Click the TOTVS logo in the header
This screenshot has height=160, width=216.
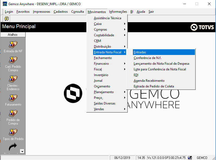tap(202, 27)
